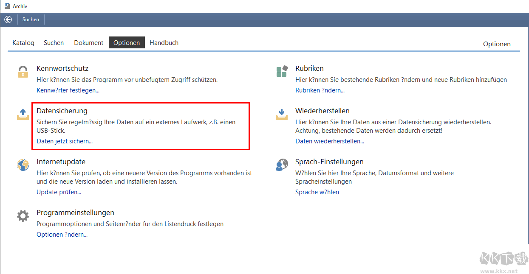The height and width of the screenshot is (274, 529).
Task: Start backup via Daten jetzt sichern
Action: (x=65, y=141)
